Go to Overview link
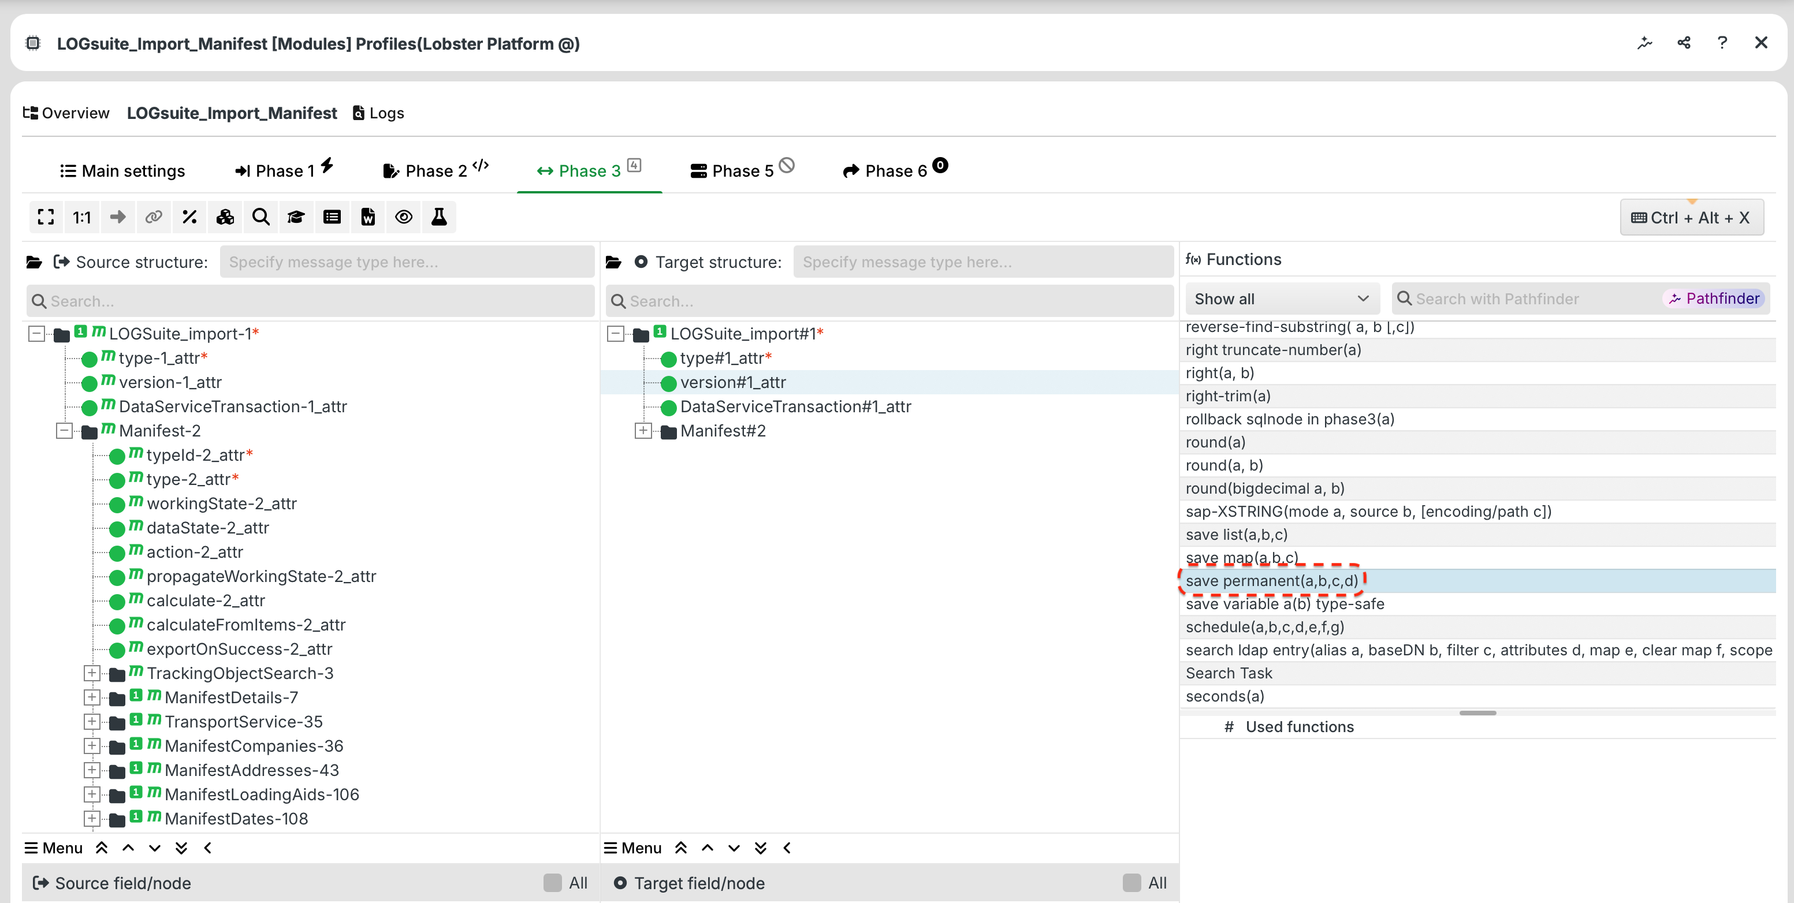The height and width of the screenshot is (903, 1794). coord(66,113)
